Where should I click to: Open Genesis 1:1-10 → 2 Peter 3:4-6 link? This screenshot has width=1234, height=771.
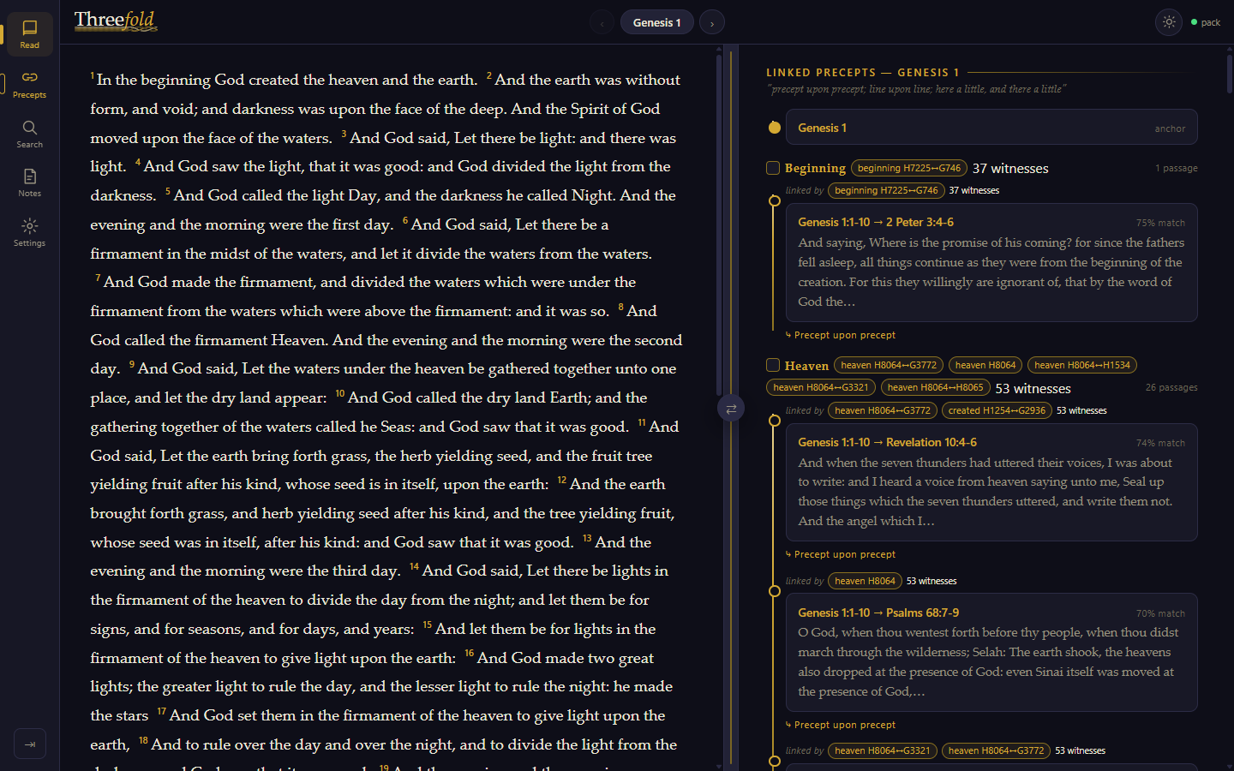click(876, 222)
